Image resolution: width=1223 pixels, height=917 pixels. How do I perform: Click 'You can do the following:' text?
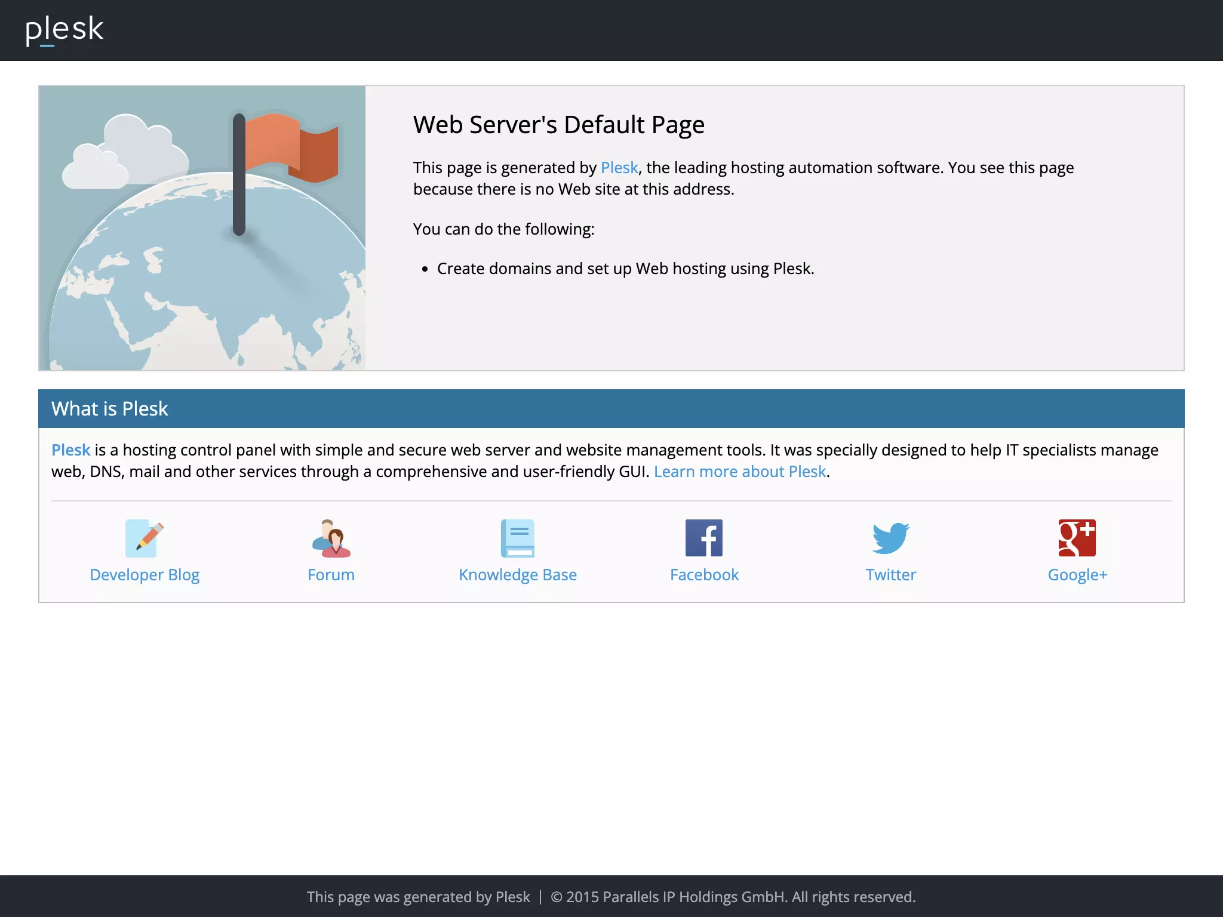504,229
